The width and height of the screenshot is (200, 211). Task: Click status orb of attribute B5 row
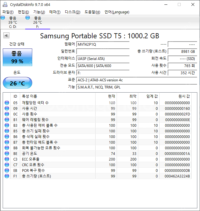(7, 131)
